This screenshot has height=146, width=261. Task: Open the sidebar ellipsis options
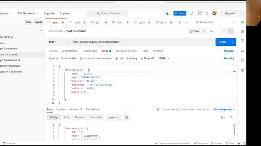(x=41, y=30)
